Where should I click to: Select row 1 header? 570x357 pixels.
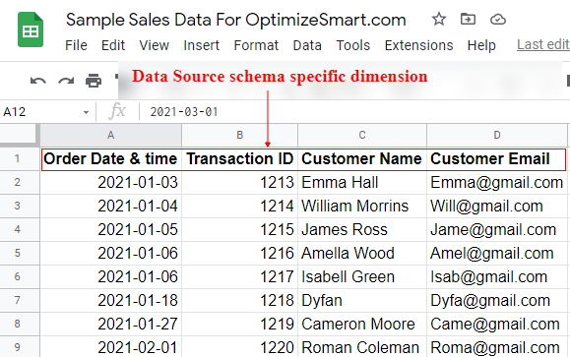(20, 158)
